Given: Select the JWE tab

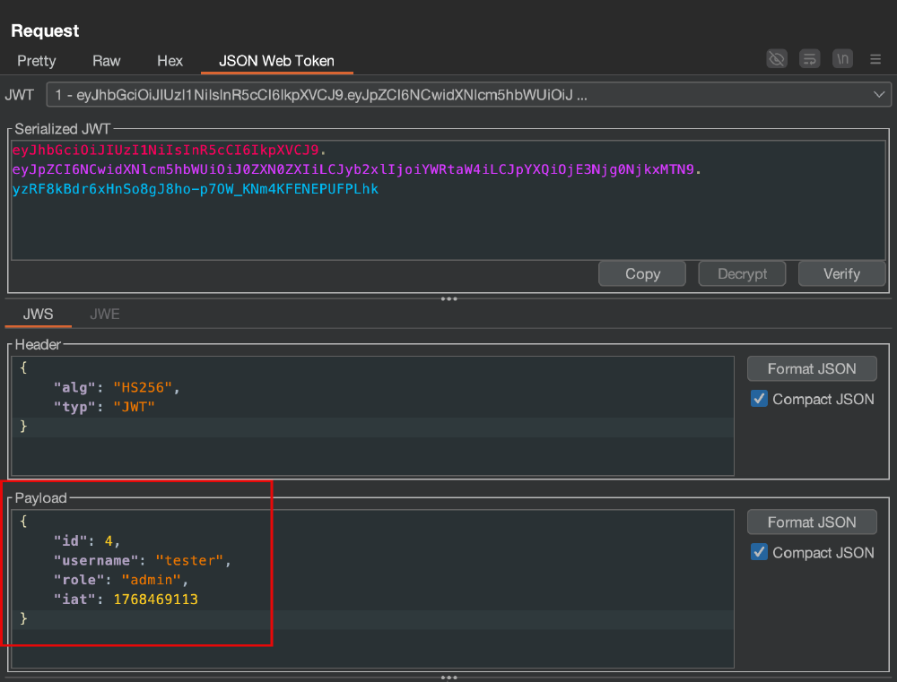Looking at the screenshot, I should pyautogui.click(x=105, y=314).
